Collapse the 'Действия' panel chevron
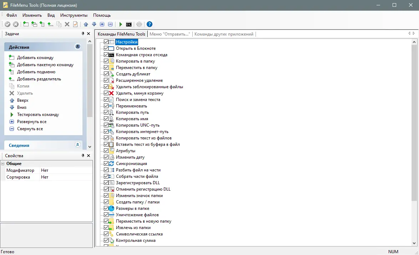The image size is (419, 255). pyautogui.click(x=77, y=46)
